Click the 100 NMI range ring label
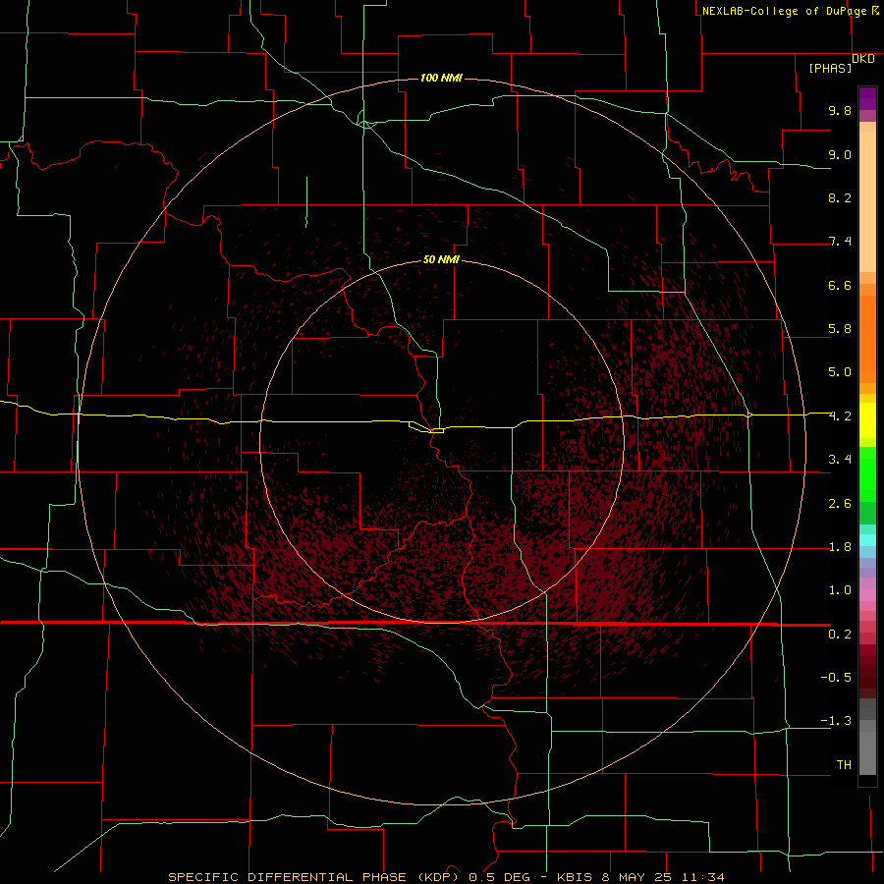This screenshot has width=884, height=884. (441, 78)
